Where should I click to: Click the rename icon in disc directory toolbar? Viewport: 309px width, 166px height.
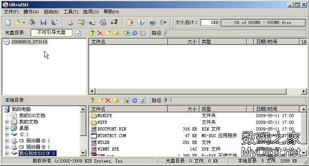(116, 33)
